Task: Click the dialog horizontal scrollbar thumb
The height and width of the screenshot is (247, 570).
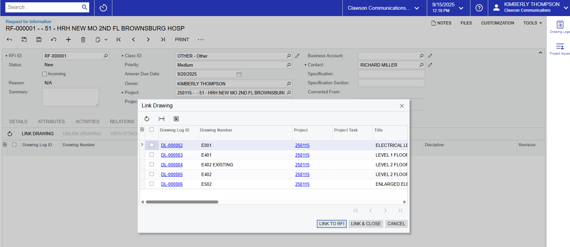Action: [182, 202]
